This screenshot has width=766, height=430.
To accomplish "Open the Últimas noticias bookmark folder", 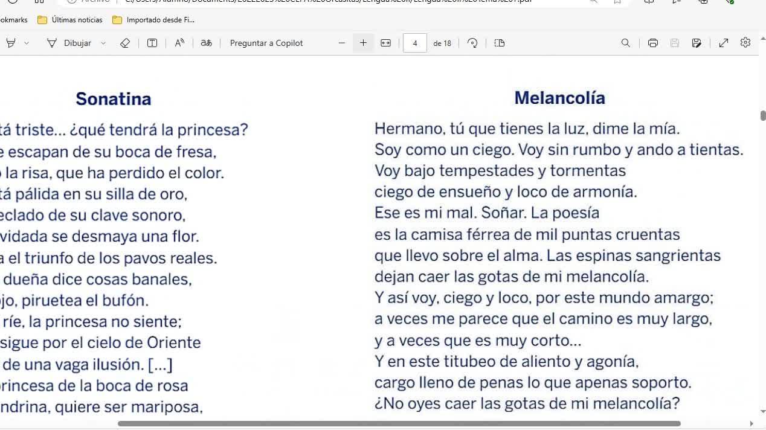I will [70, 20].
